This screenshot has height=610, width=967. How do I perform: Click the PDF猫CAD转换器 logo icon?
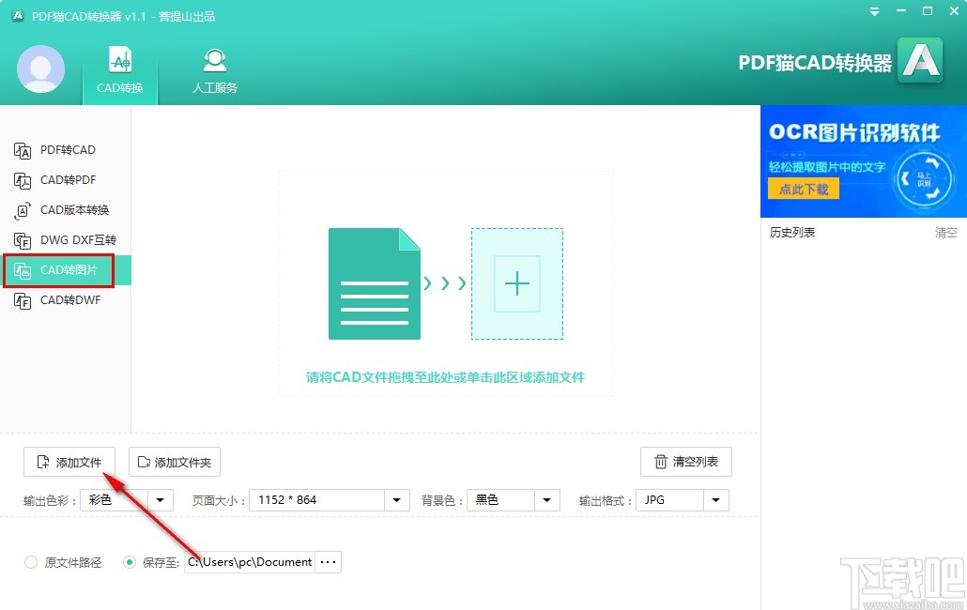coord(920,60)
